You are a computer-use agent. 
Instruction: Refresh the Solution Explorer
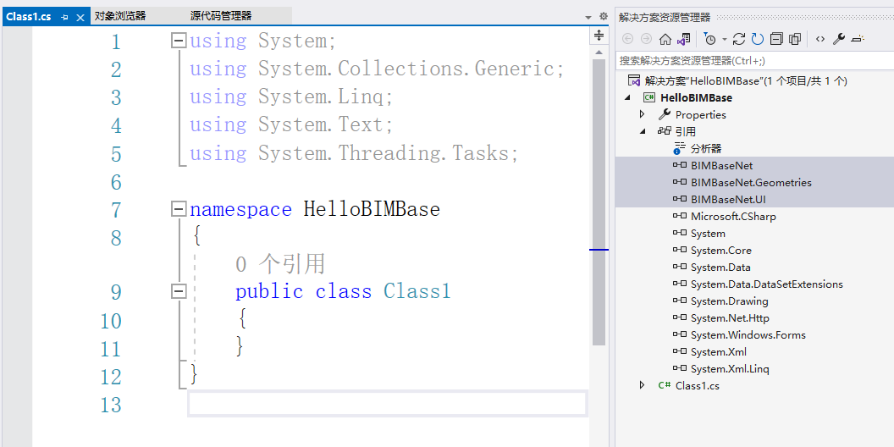tap(758, 39)
